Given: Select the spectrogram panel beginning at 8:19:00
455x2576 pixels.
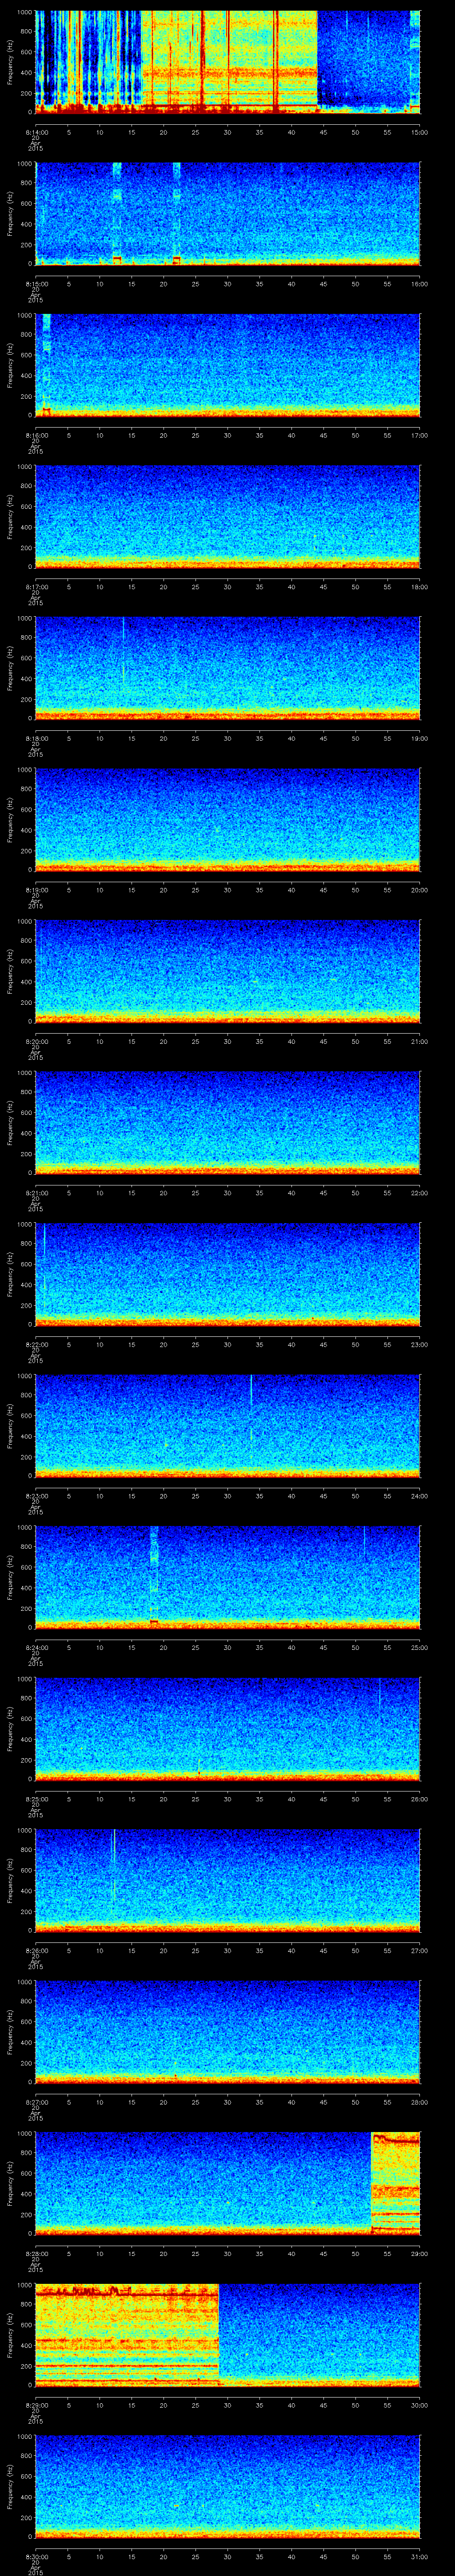Looking at the screenshot, I should pyautogui.click(x=227, y=819).
